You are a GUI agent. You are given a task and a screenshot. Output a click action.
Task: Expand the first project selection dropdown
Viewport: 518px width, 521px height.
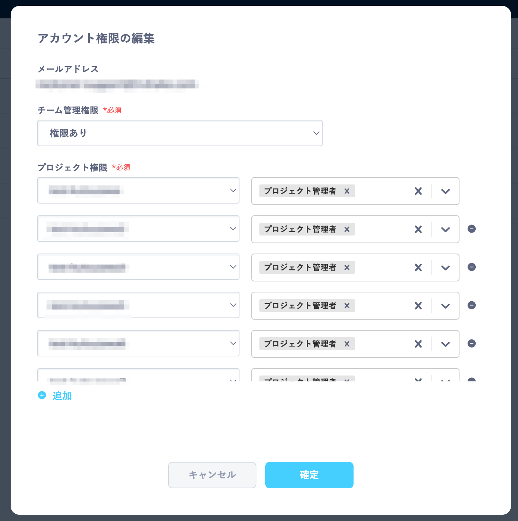pyautogui.click(x=233, y=190)
